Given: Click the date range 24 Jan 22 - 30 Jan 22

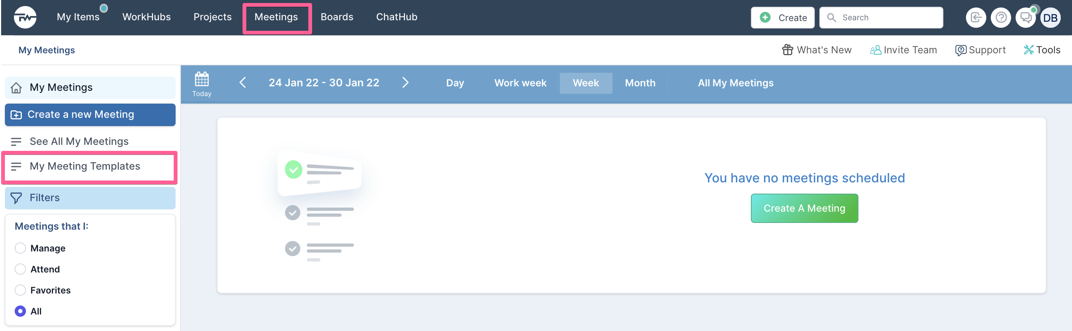Looking at the screenshot, I should (x=324, y=83).
